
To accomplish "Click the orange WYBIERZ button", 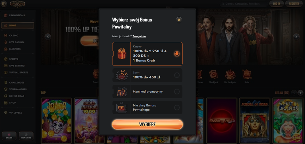I will click(147, 124).
